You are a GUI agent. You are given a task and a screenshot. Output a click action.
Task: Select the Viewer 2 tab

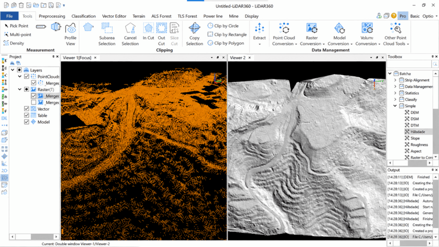click(x=238, y=58)
